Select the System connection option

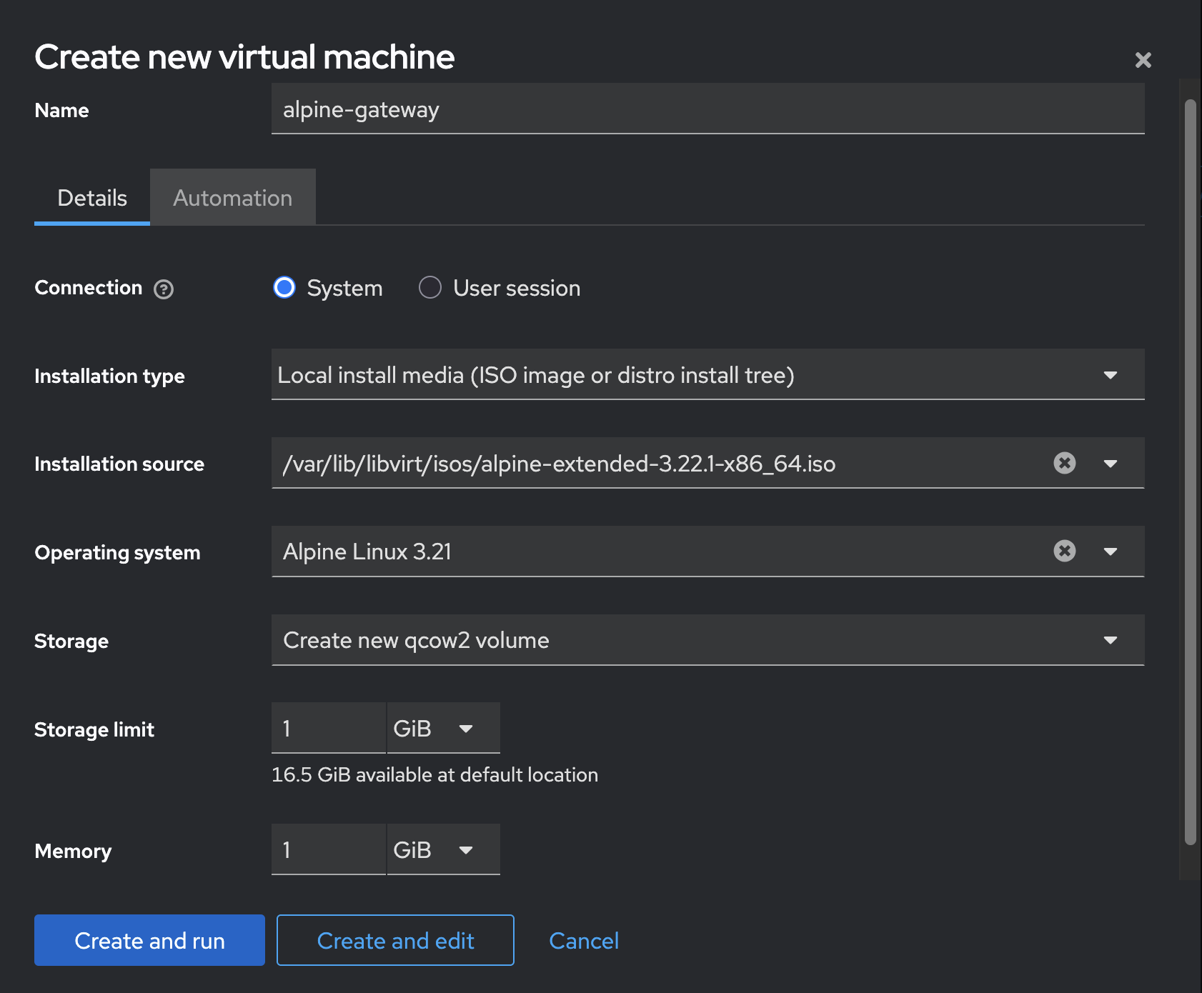tap(284, 288)
